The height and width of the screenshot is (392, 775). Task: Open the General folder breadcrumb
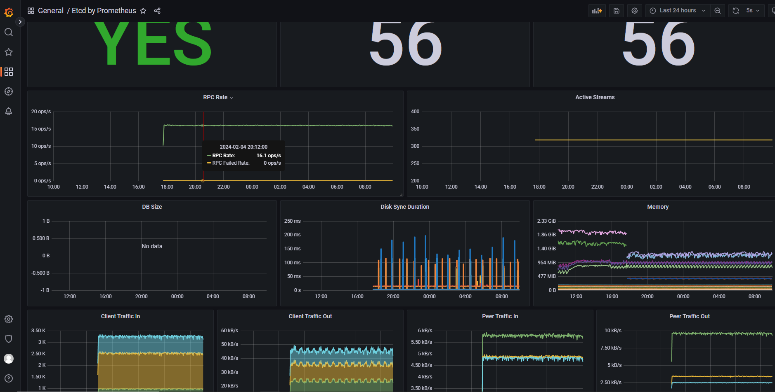[51, 11]
